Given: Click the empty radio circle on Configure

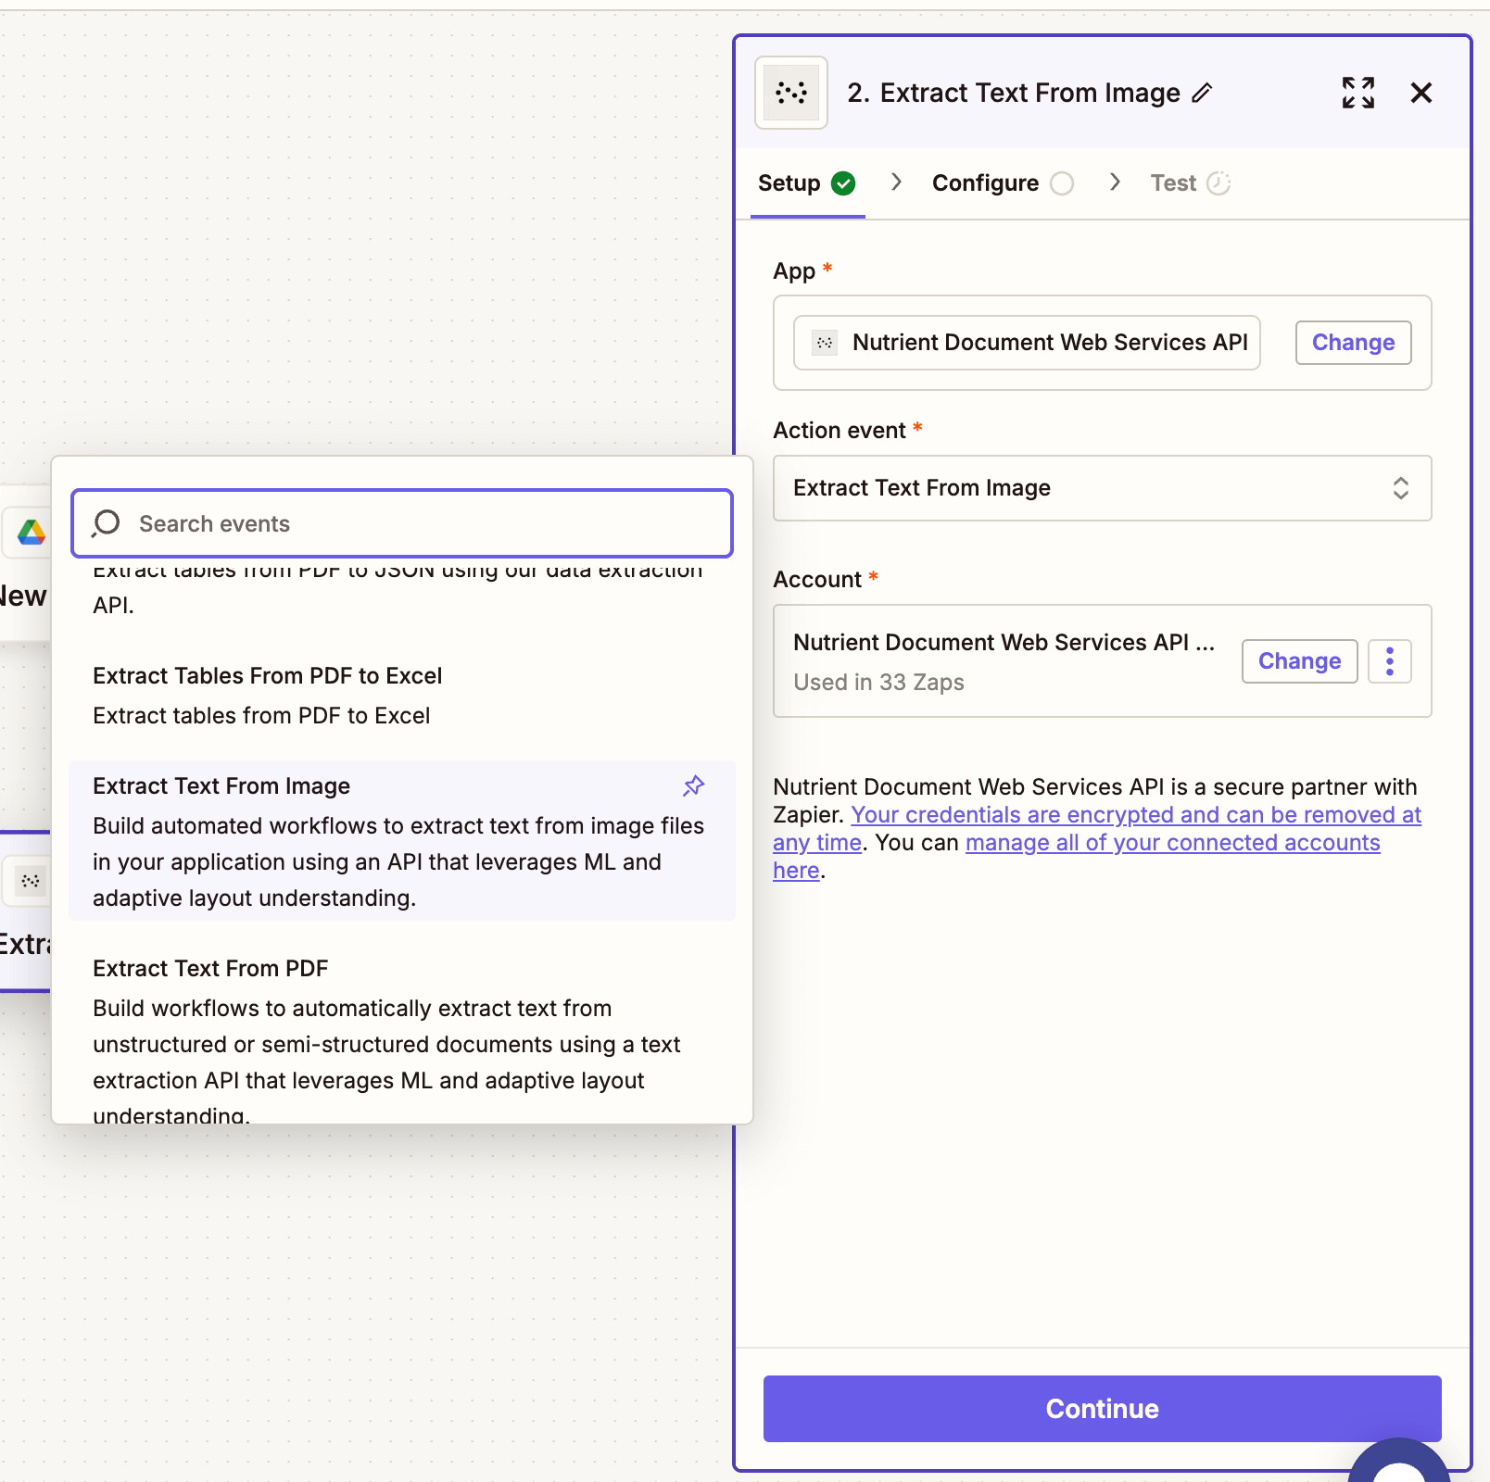Looking at the screenshot, I should [x=1062, y=182].
